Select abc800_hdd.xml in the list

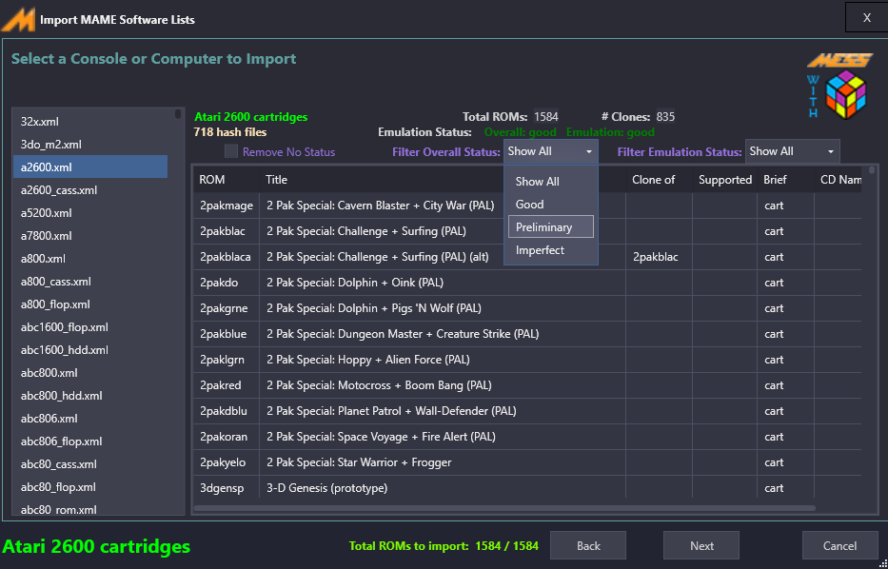pyautogui.click(x=90, y=396)
